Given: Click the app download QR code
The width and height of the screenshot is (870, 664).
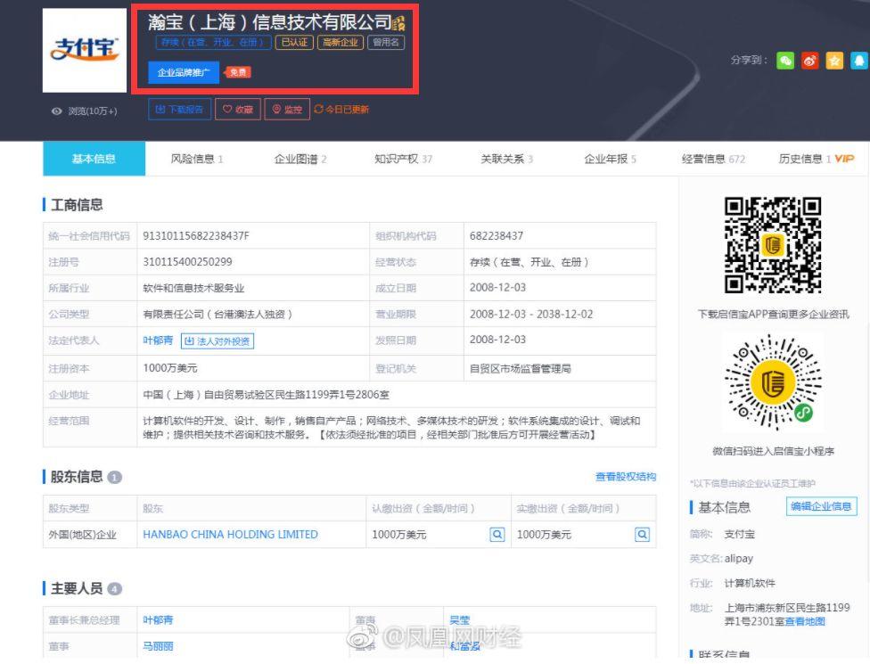Looking at the screenshot, I should (x=773, y=245).
